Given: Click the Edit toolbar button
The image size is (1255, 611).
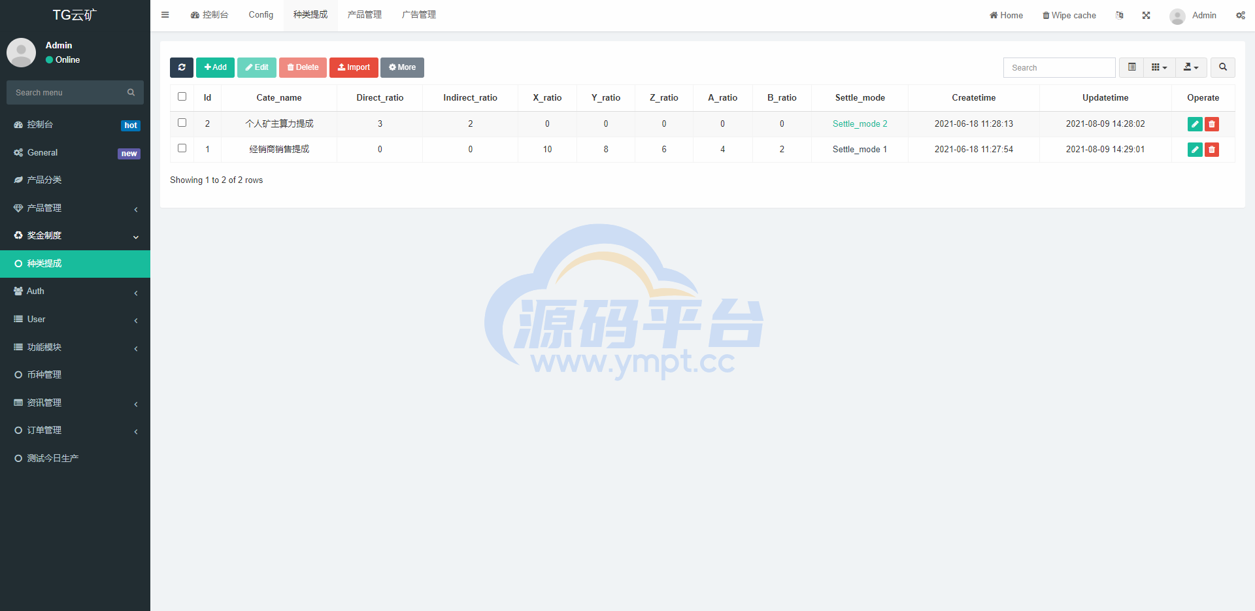Looking at the screenshot, I should (x=257, y=67).
